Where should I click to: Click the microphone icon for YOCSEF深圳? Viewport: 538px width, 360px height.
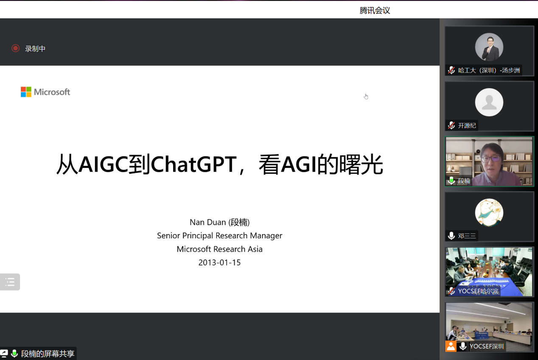pos(463,346)
